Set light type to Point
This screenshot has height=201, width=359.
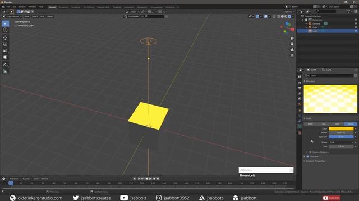coord(310,124)
